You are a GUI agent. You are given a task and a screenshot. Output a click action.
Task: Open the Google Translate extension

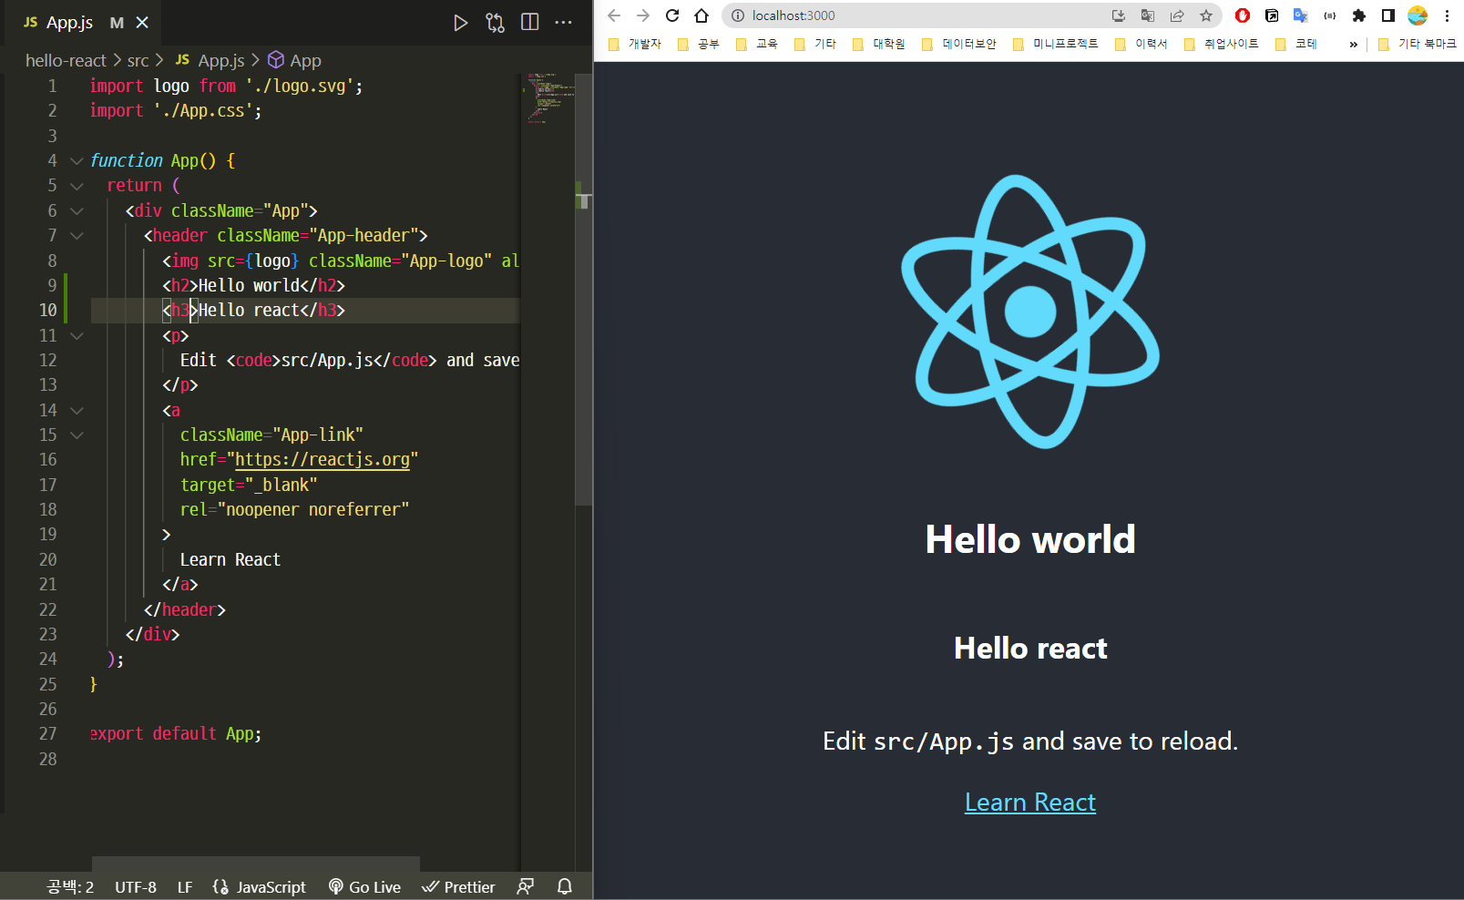pos(1301,15)
